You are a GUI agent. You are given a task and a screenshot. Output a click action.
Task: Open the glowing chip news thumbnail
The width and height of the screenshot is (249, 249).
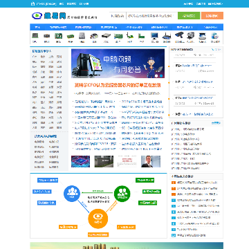click(80, 161)
